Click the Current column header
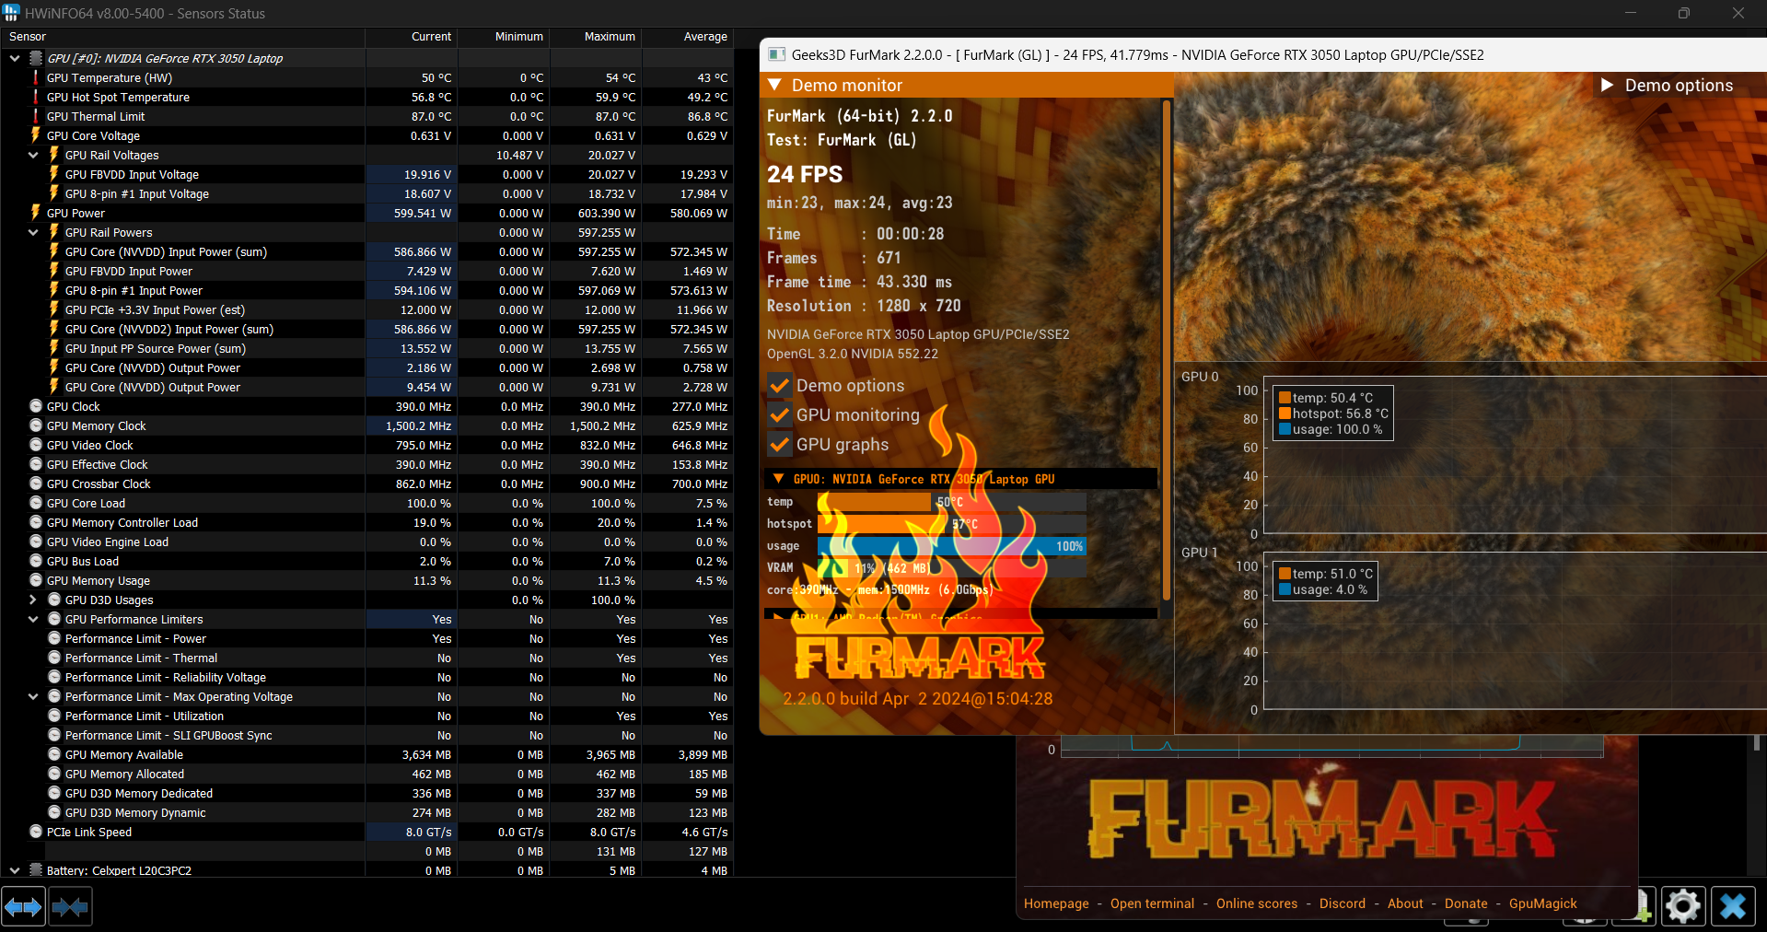1767x932 pixels. click(412, 37)
